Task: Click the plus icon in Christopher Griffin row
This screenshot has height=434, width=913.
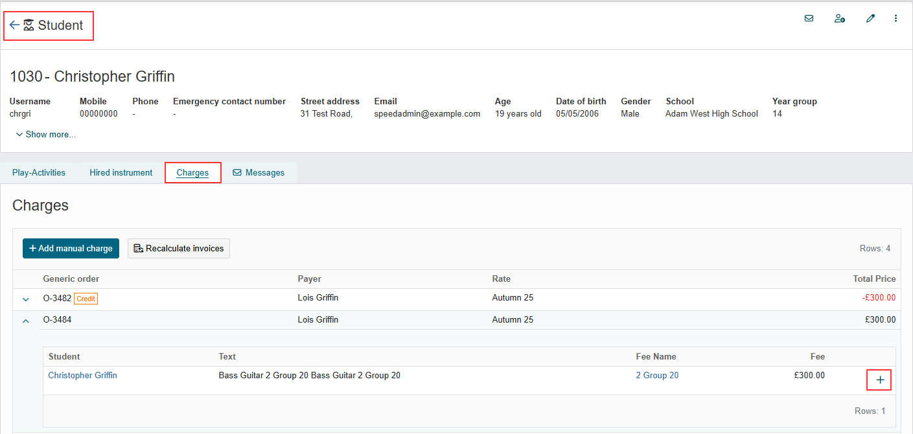Action: (x=880, y=380)
